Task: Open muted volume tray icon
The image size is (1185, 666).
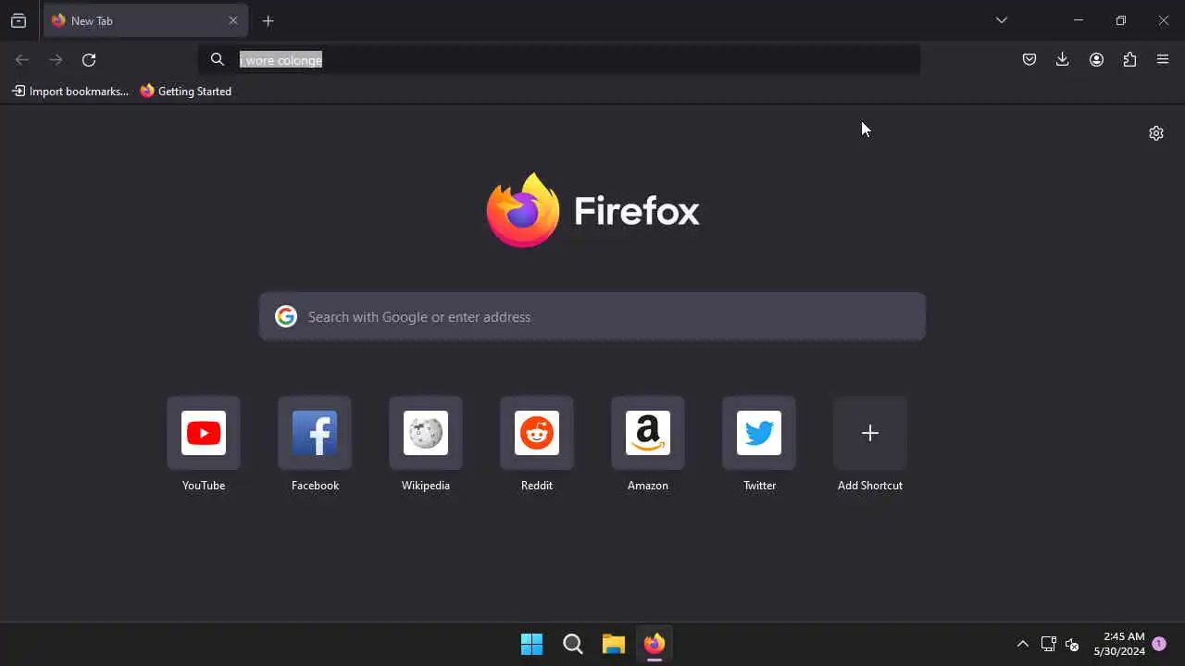Action: pos(1073,644)
